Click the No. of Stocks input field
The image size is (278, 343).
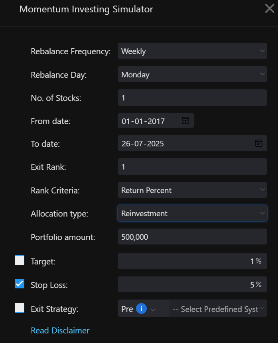coord(192,98)
